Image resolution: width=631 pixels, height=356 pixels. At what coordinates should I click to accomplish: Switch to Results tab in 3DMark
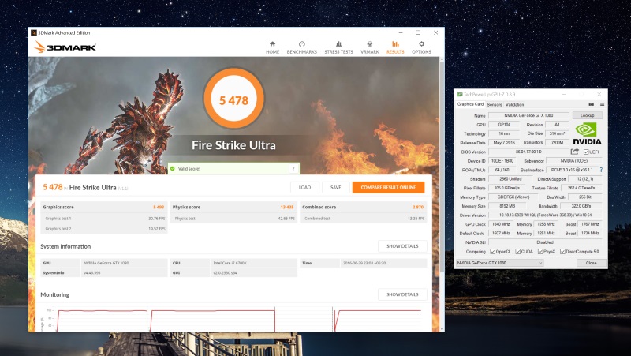tap(395, 47)
